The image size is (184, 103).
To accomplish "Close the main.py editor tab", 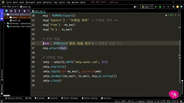I will [44, 11].
